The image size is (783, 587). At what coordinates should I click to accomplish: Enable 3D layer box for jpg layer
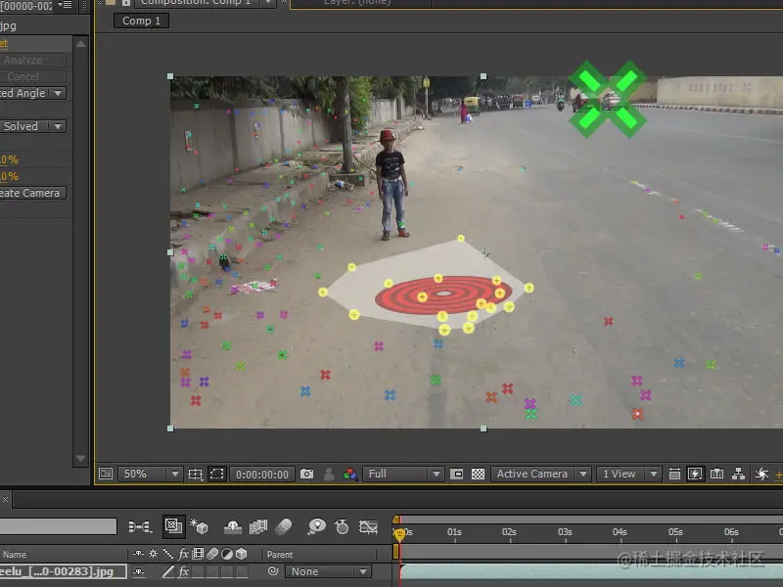[x=241, y=571]
